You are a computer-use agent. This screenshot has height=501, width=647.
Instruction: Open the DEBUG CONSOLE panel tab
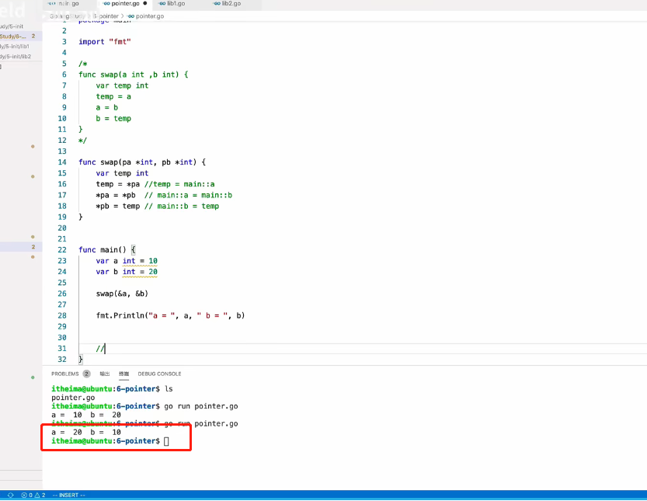tap(159, 374)
